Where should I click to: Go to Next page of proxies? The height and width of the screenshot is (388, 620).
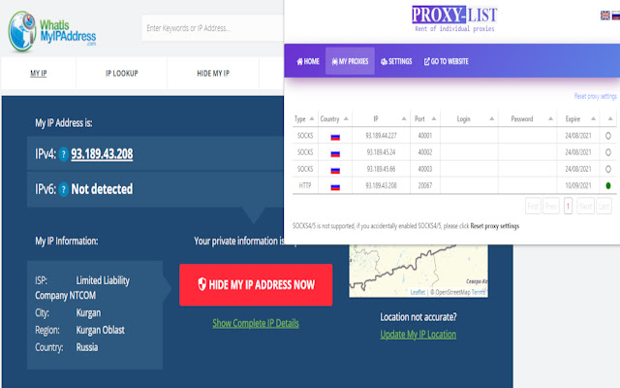585,207
